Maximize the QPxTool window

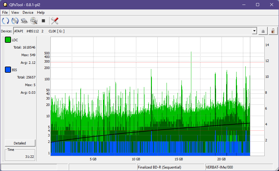pos(258,5)
